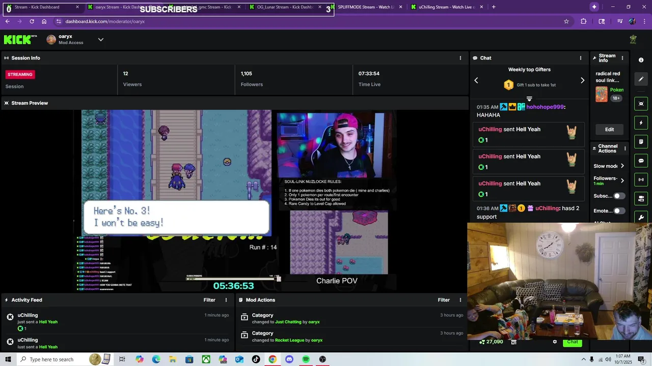This screenshot has width=652, height=366.
Task: Click the gold rank 1 gifter badge
Action: tap(508, 85)
